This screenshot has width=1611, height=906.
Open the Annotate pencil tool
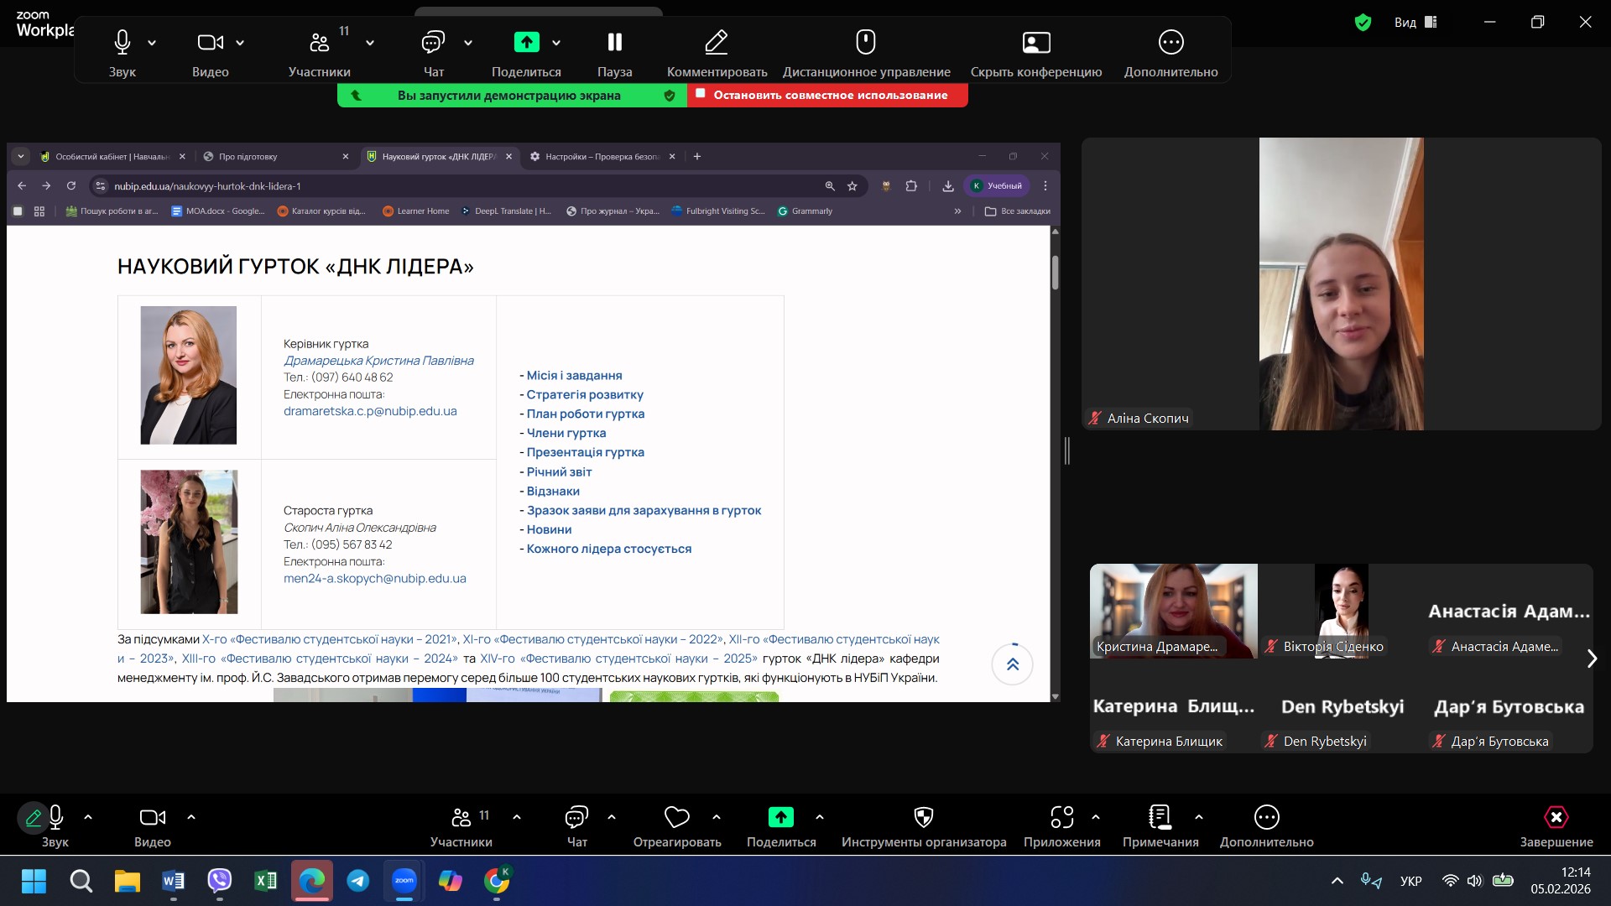716,42
